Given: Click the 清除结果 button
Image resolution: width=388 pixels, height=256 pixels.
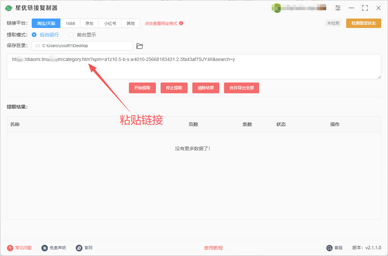Looking at the screenshot, I should [x=205, y=88].
